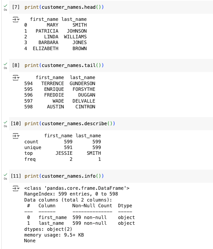Run cell with execution count [10]

tap(15, 123)
